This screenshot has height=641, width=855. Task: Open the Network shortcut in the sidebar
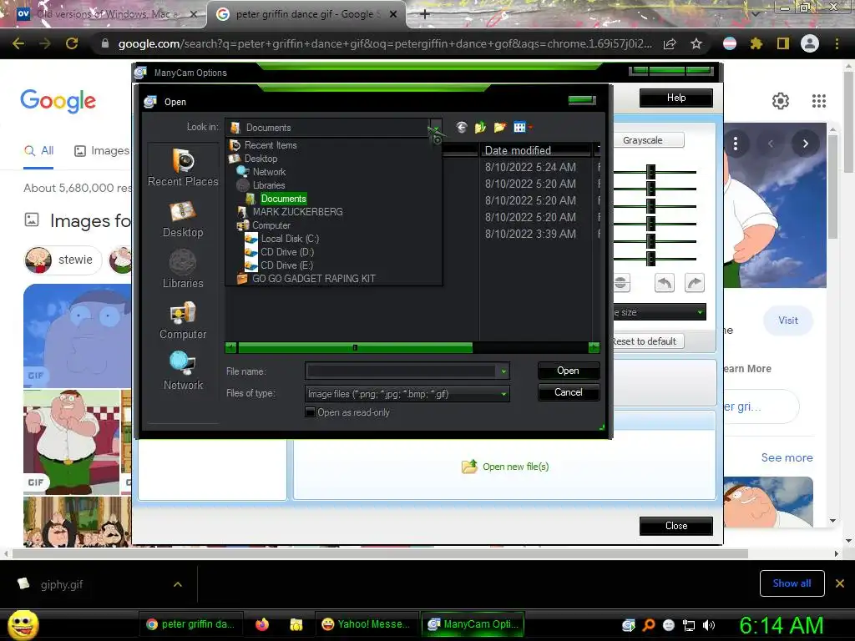(183, 371)
